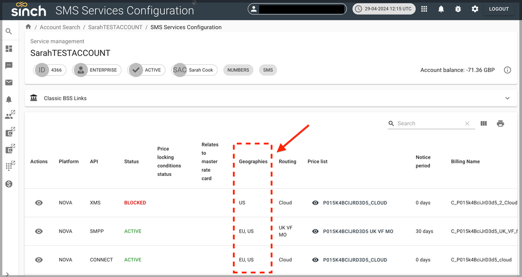View the CONNECT service with eye icon
This screenshot has width=522, height=277.
click(x=39, y=260)
